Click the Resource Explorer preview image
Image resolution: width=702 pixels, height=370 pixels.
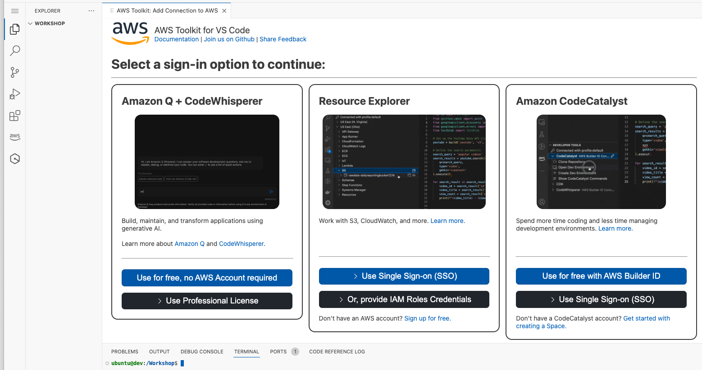[404, 162]
